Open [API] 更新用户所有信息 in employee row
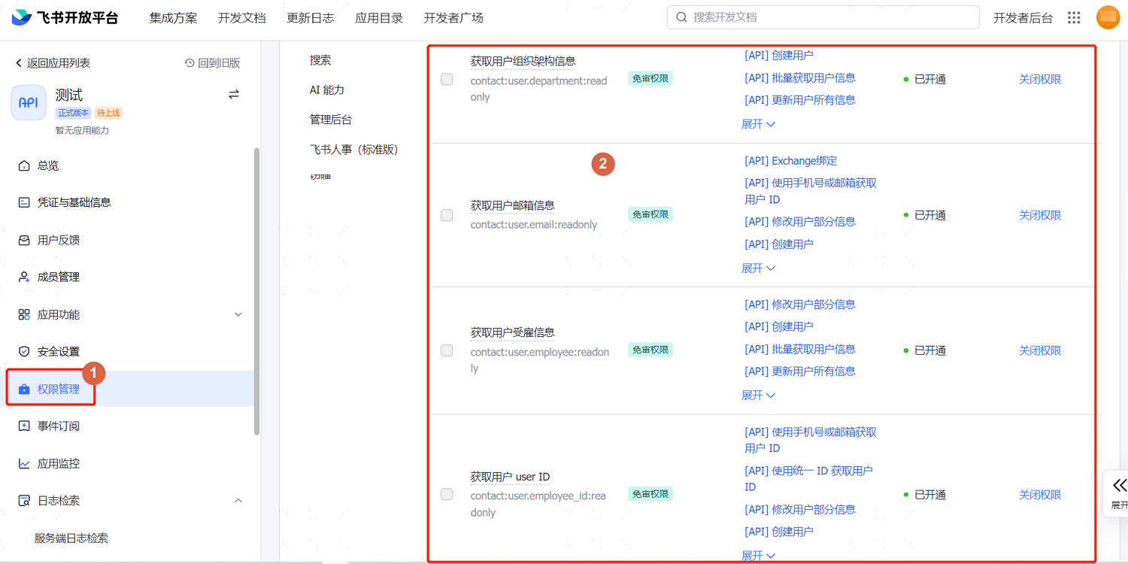The image size is (1128, 564). (800, 371)
